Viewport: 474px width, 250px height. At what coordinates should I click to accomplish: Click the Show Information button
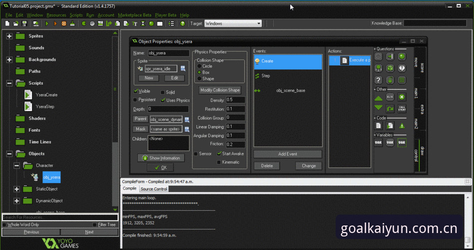pos(161,158)
